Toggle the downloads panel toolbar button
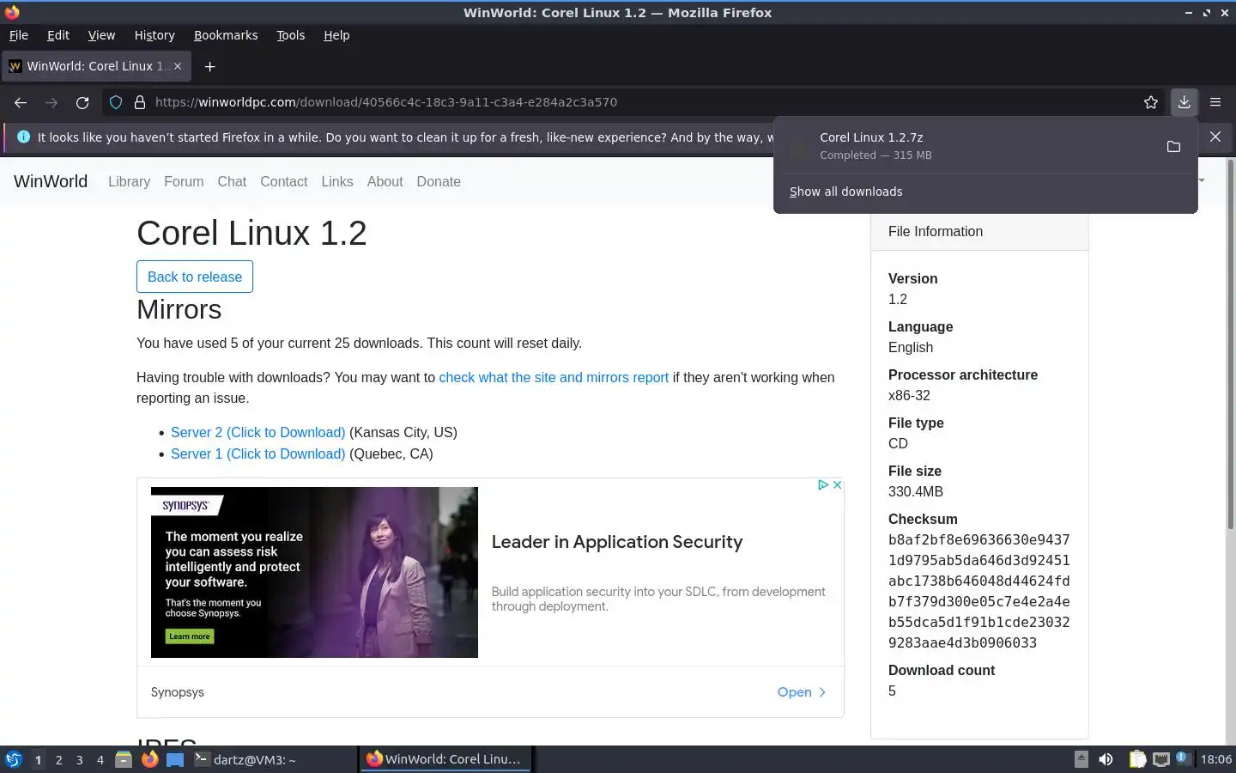Screen dimensions: 1236x773 pos(1184,102)
